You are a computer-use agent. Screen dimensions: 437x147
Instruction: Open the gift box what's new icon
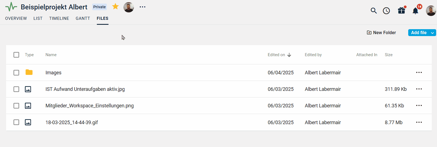[x=402, y=10]
